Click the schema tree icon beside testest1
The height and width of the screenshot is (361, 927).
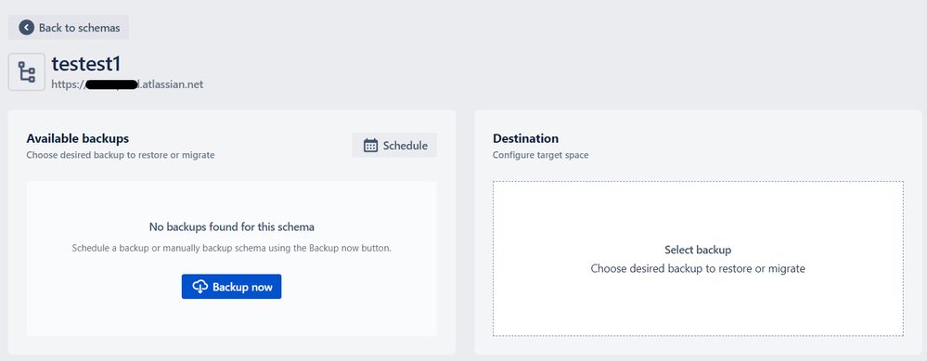tap(27, 72)
